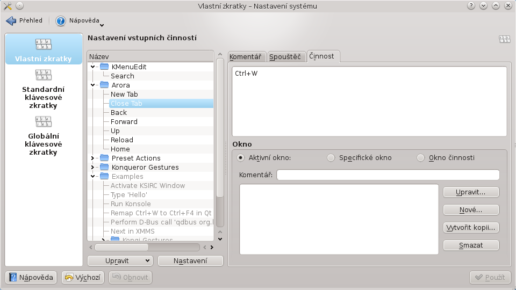Viewport: 516px width, 290px height.
Task: Expand the Preset Actions tree group
Action: point(93,158)
